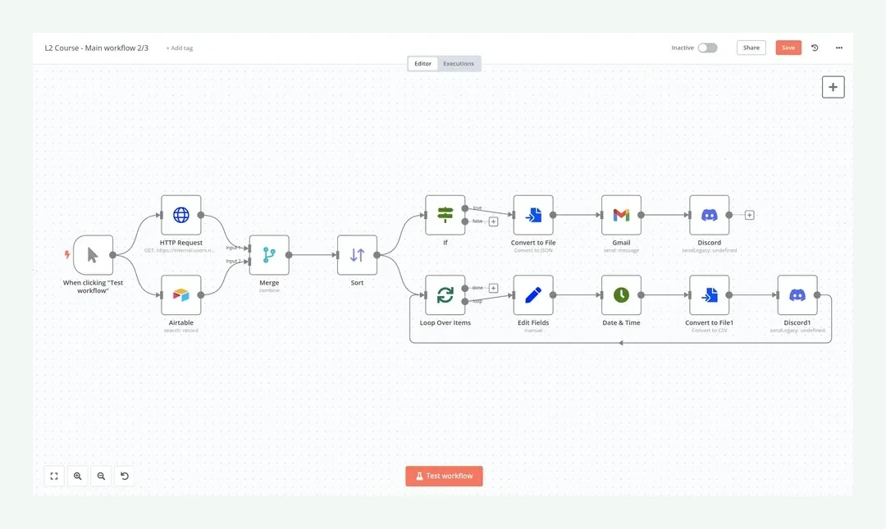
Task: Add a node with the plus button
Action: (x=833, y=87)
